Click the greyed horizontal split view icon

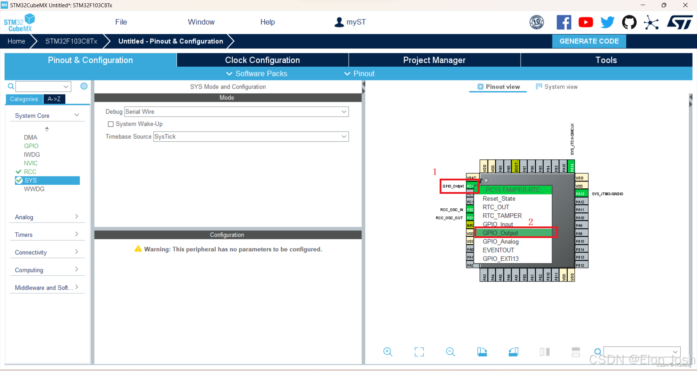pos(576,351)
